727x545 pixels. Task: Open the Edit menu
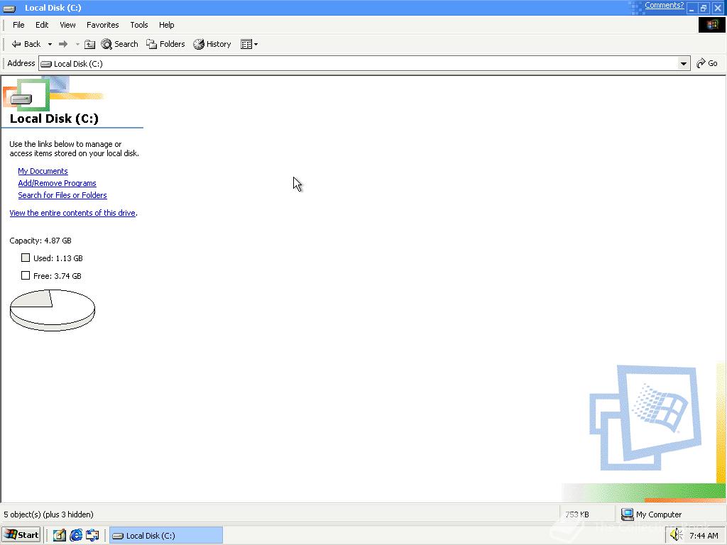point(42,25)
